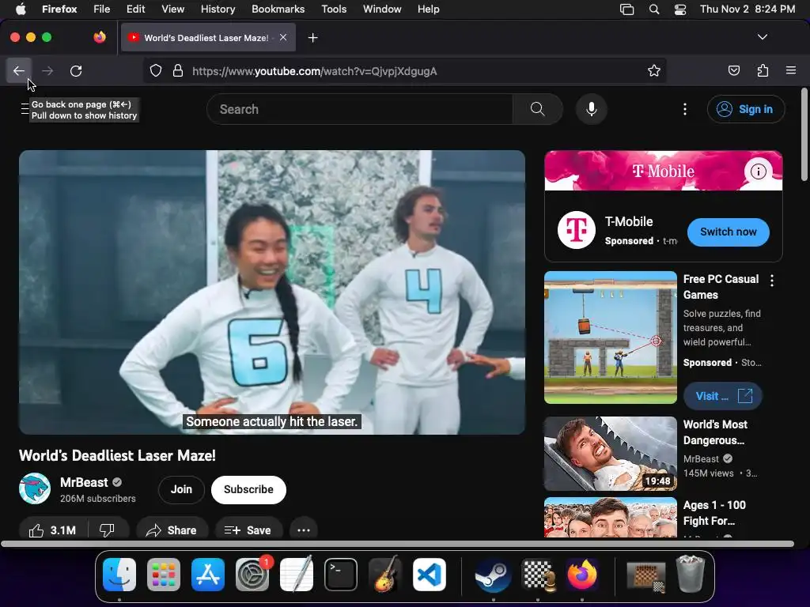Screen dimensions: 810x607
Task: Open the Free PC Casual Games thumbnail
Action: (x=611, y=337)
